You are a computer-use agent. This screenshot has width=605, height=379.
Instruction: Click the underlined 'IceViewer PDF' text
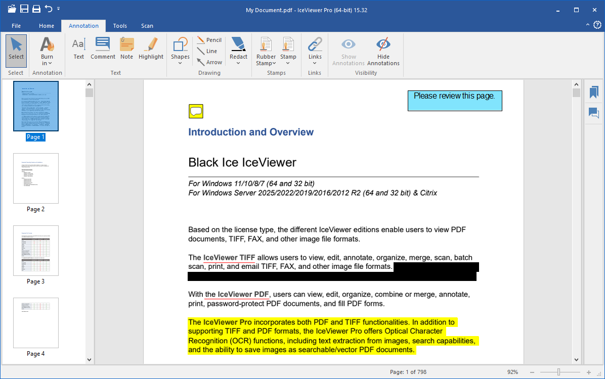click(243, 294)
